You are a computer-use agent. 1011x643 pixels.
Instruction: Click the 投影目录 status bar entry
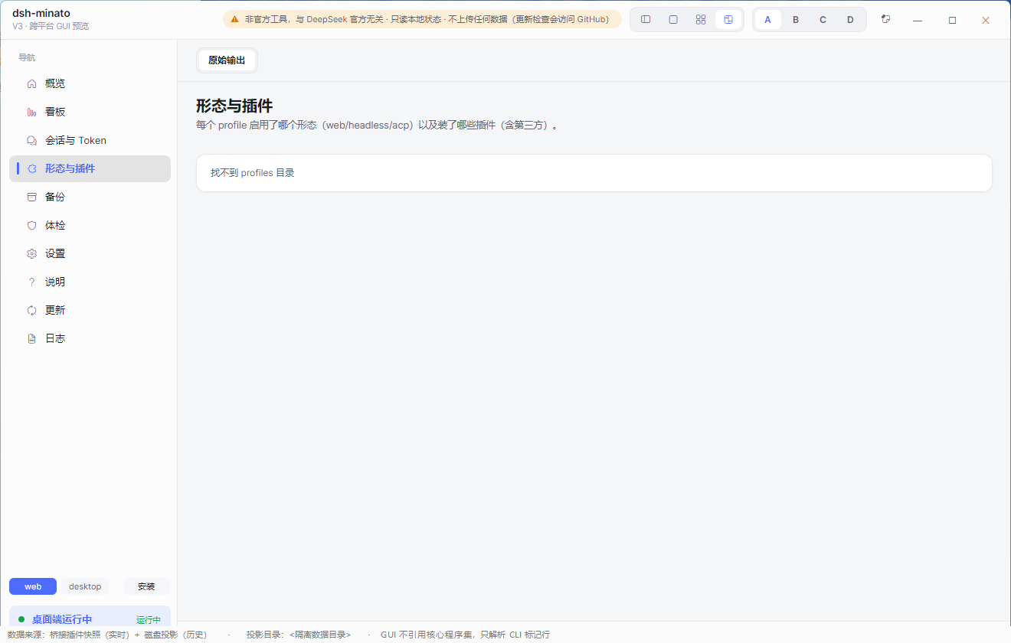299,635
